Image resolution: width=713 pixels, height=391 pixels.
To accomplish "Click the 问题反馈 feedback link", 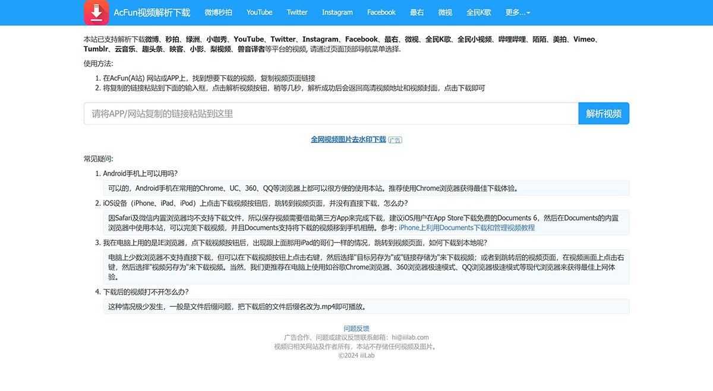I will click(x=356, y=328).
